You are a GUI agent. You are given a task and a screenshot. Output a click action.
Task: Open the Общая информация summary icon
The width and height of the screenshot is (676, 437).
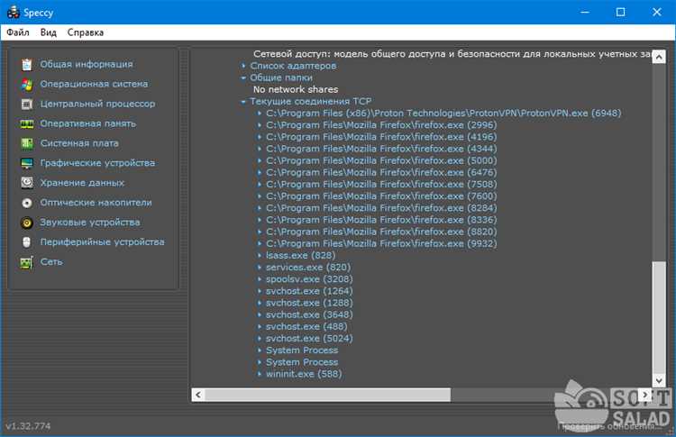27,64
